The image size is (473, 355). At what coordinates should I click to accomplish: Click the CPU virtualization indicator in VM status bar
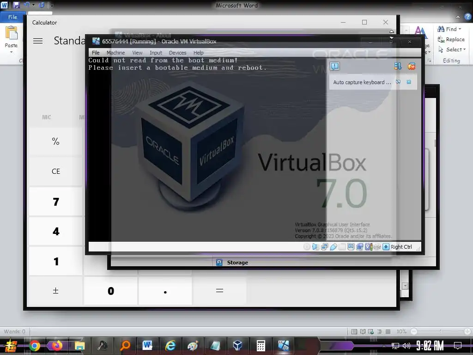(369, 247)
